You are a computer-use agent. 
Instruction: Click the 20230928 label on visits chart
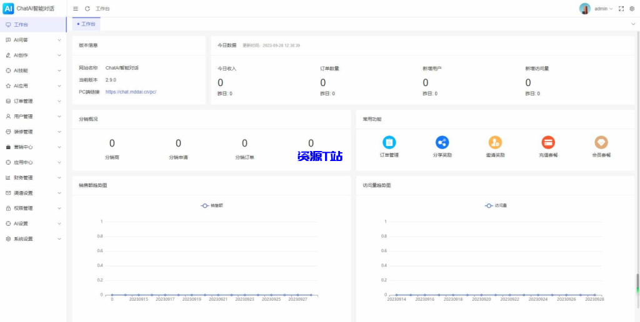pyautogui.click(x=595, y=299)
